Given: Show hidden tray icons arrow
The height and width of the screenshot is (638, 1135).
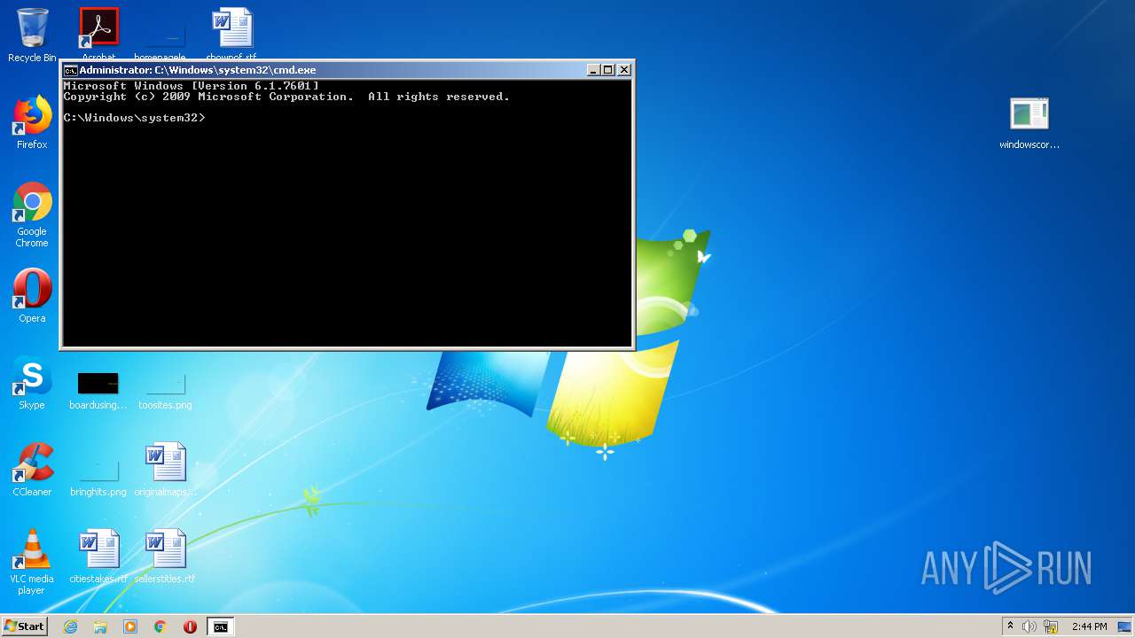Looking at the screenshot, I should tap(1010, 626).
